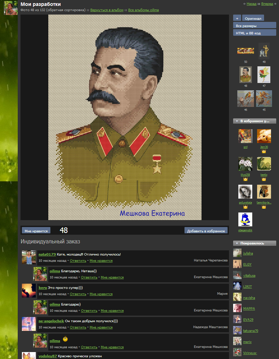Click LIRIT's avatar in Понравилось list
The width and height of the screenshot is (279, 359).
pos(237,286)
